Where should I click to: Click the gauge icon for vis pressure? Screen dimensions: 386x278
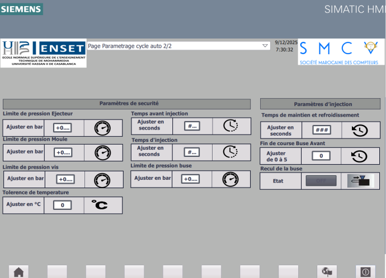pyautogui.click(x=102, y=179)
